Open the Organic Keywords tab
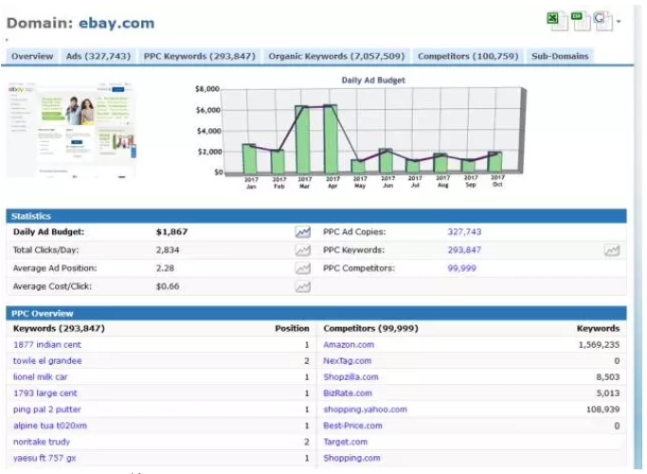 coord(336,56)
